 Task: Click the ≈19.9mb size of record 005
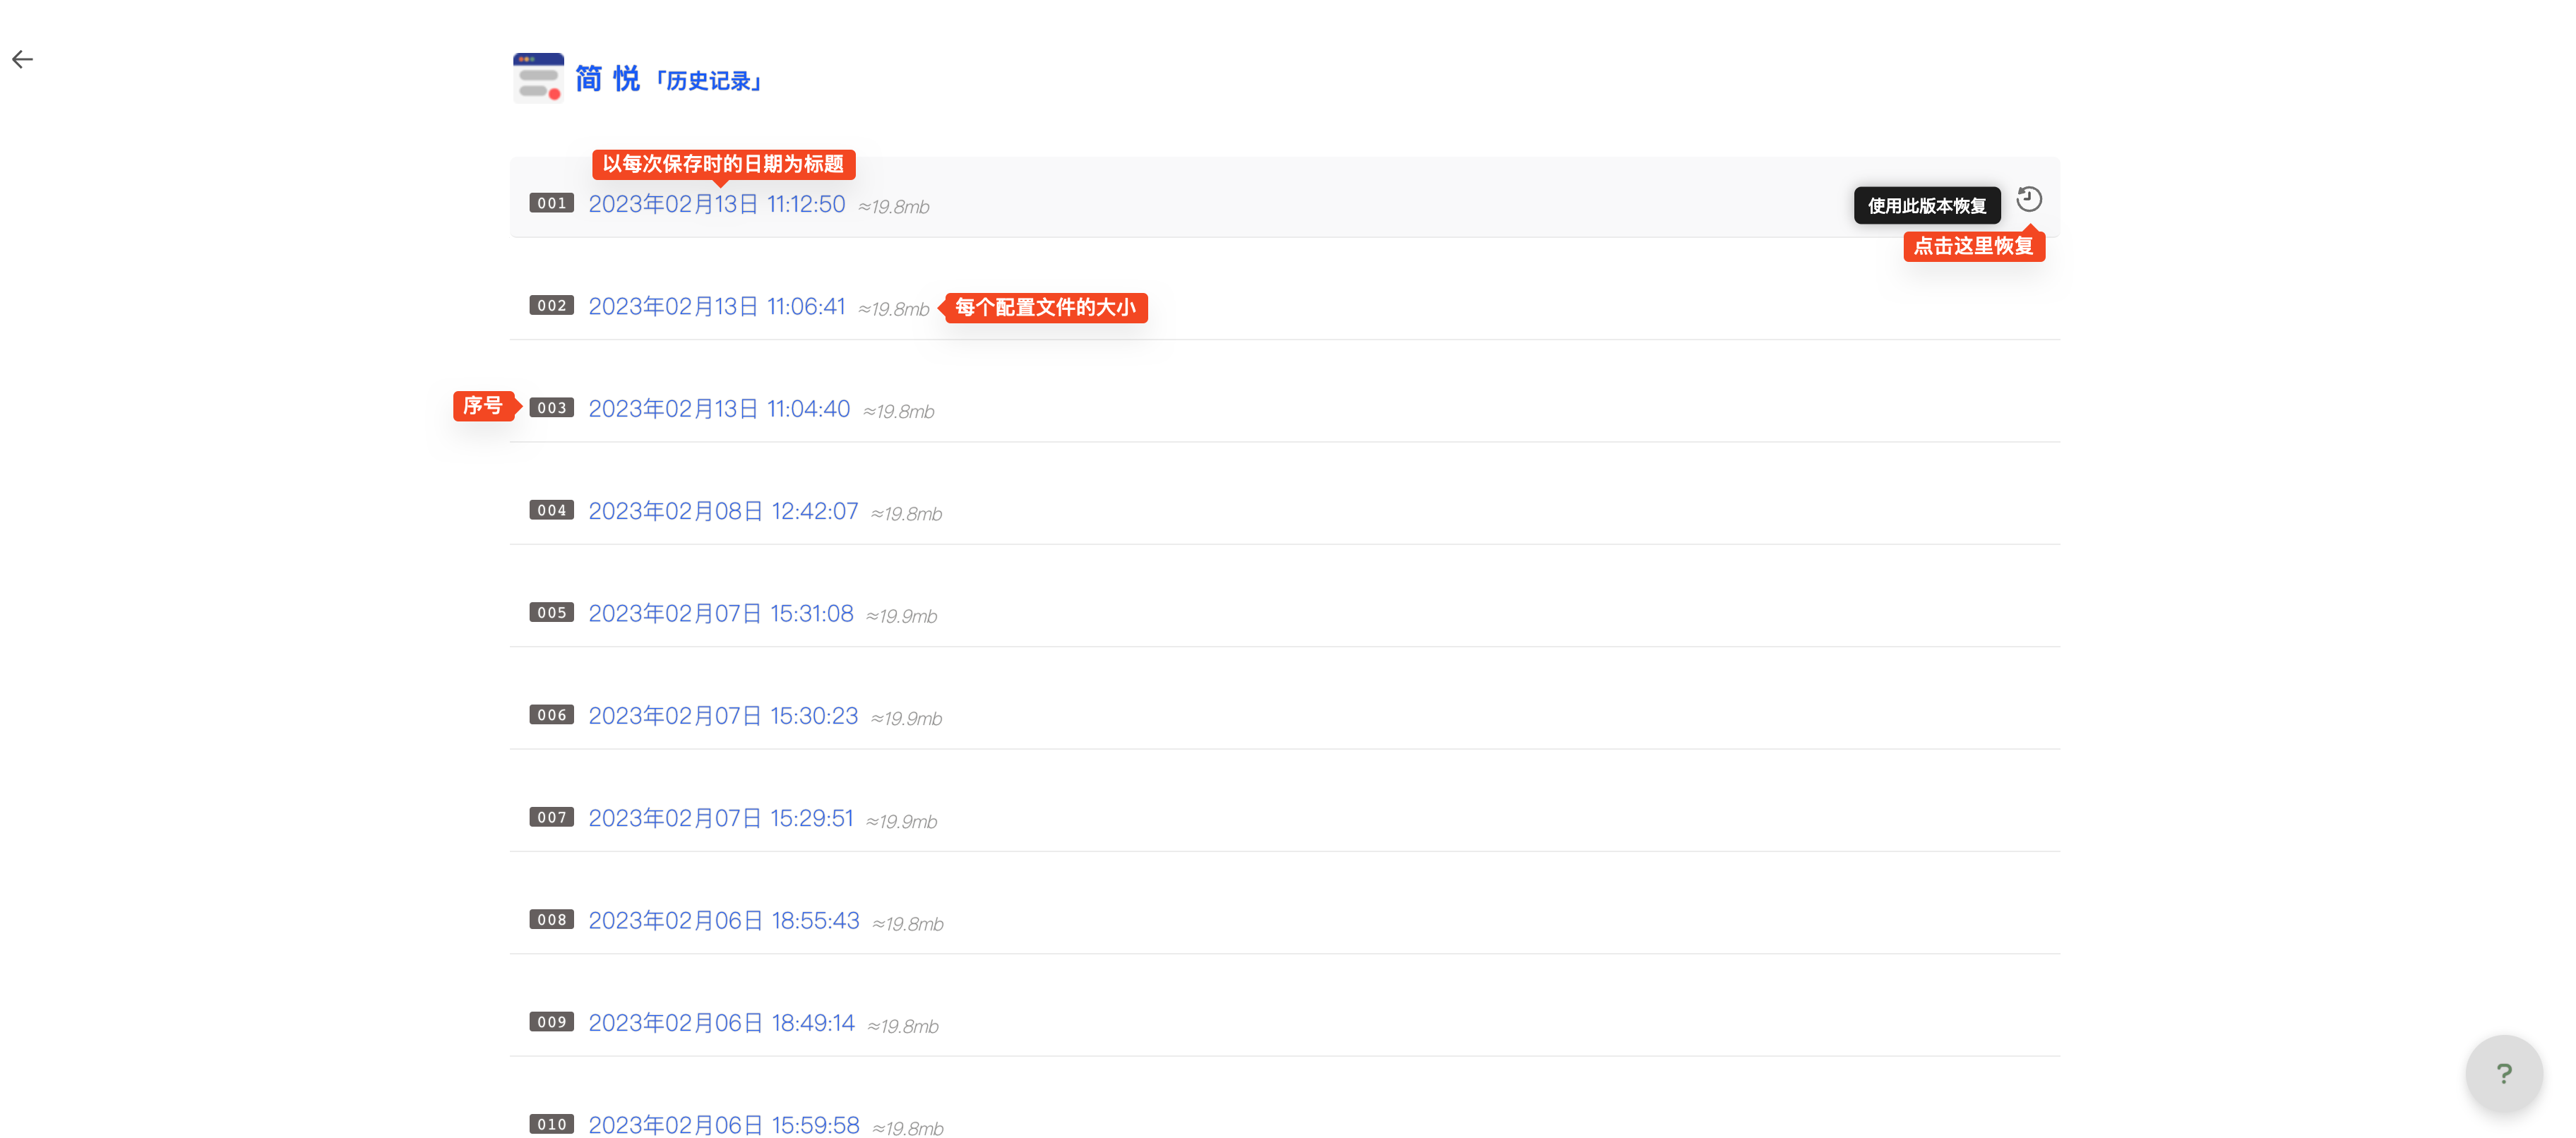point(902,616)
